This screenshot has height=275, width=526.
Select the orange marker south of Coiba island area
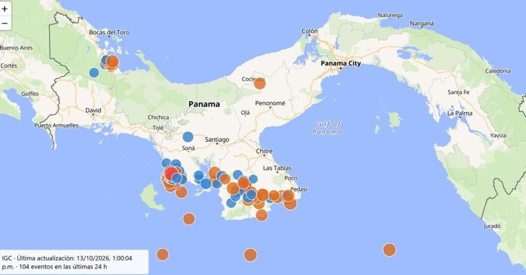pos(189,219)
